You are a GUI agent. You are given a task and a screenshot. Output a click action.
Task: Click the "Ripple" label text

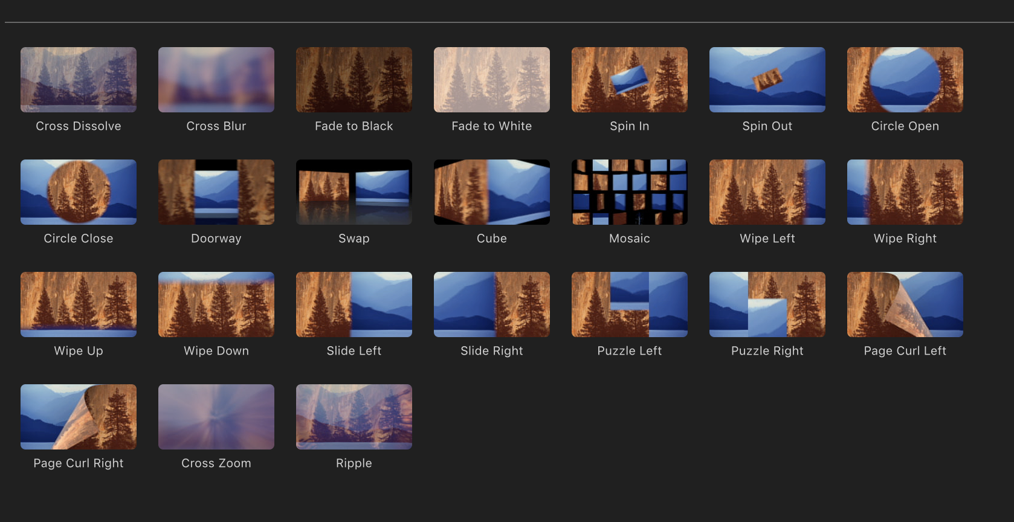(x=354, y=463)
